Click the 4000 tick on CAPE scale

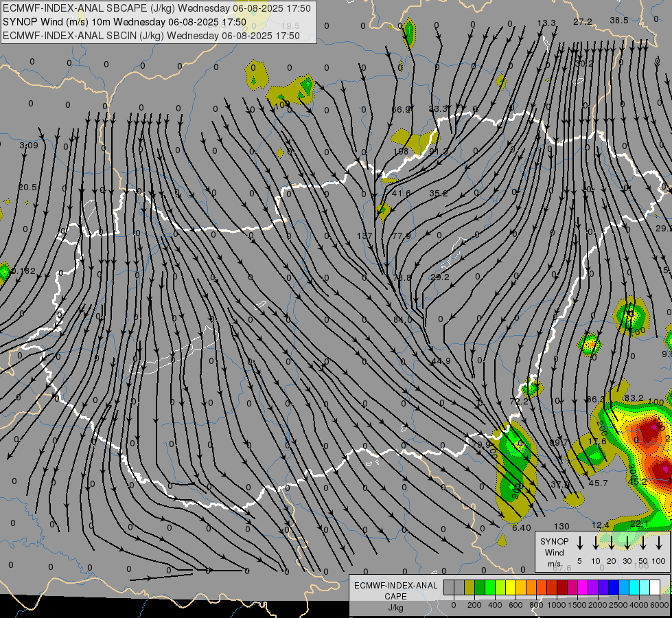pos(639,605)
